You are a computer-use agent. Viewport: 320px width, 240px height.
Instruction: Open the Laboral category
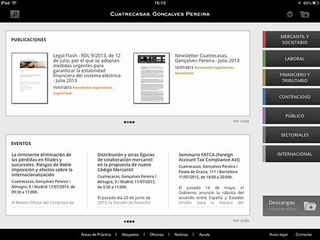(x=291, y=58)
